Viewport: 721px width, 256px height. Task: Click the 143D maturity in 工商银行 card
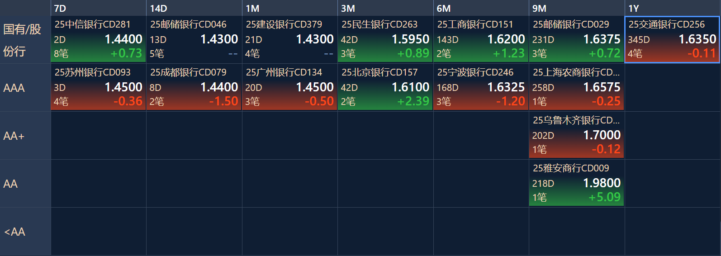point(447,40)
